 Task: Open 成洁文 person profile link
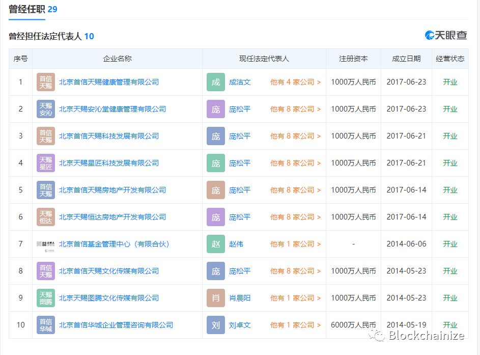[x=240, y=82]
